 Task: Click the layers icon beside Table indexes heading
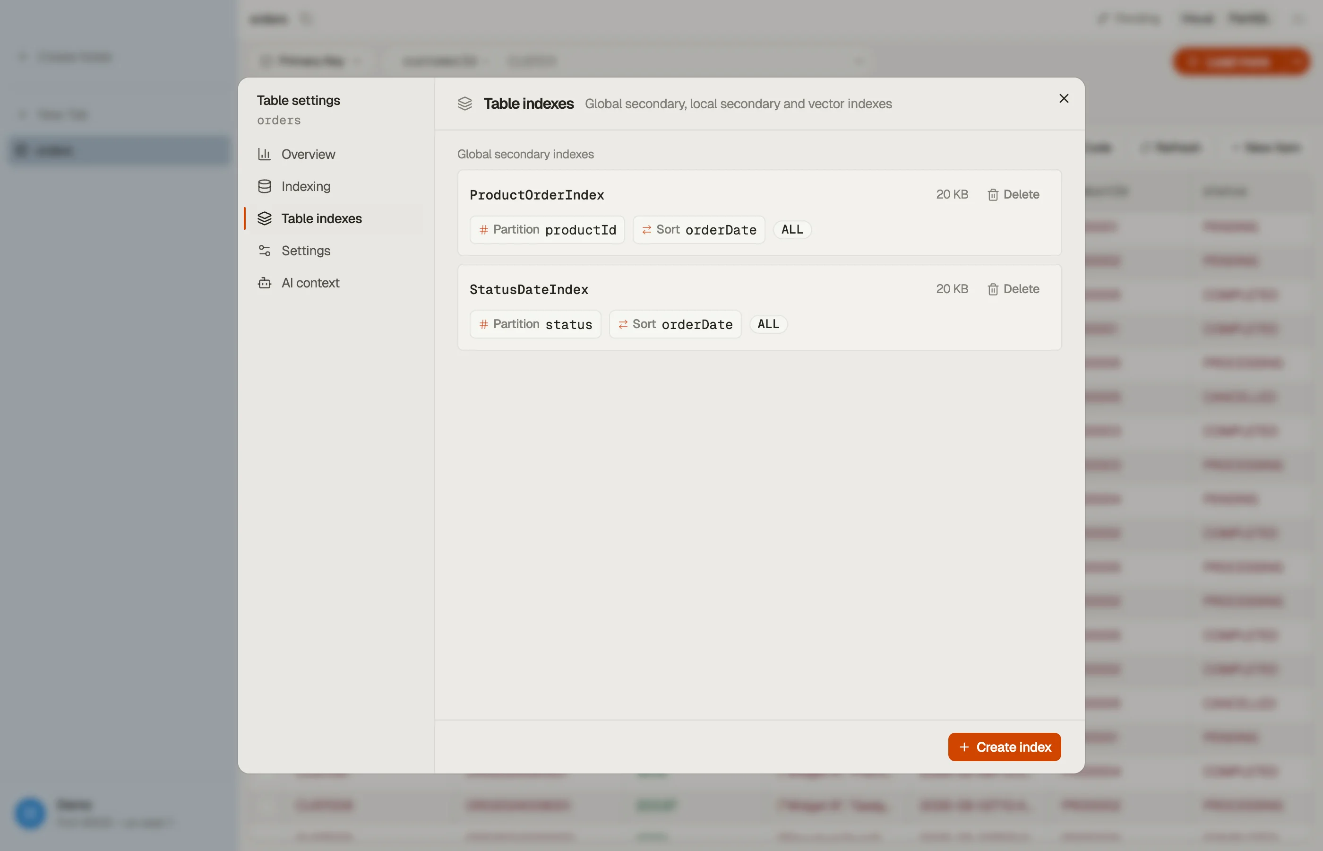(465, 104)
